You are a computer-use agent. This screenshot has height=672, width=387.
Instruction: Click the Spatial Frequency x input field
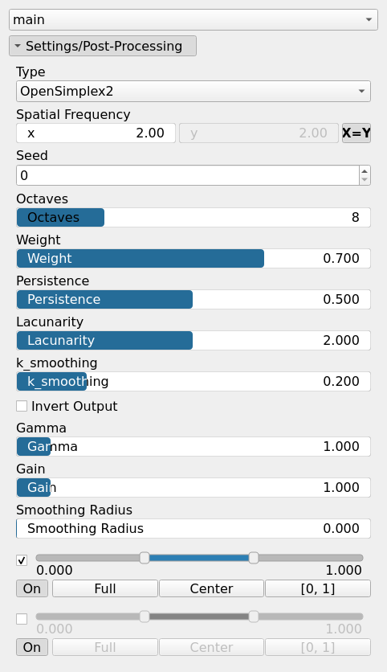coord(96,133)
